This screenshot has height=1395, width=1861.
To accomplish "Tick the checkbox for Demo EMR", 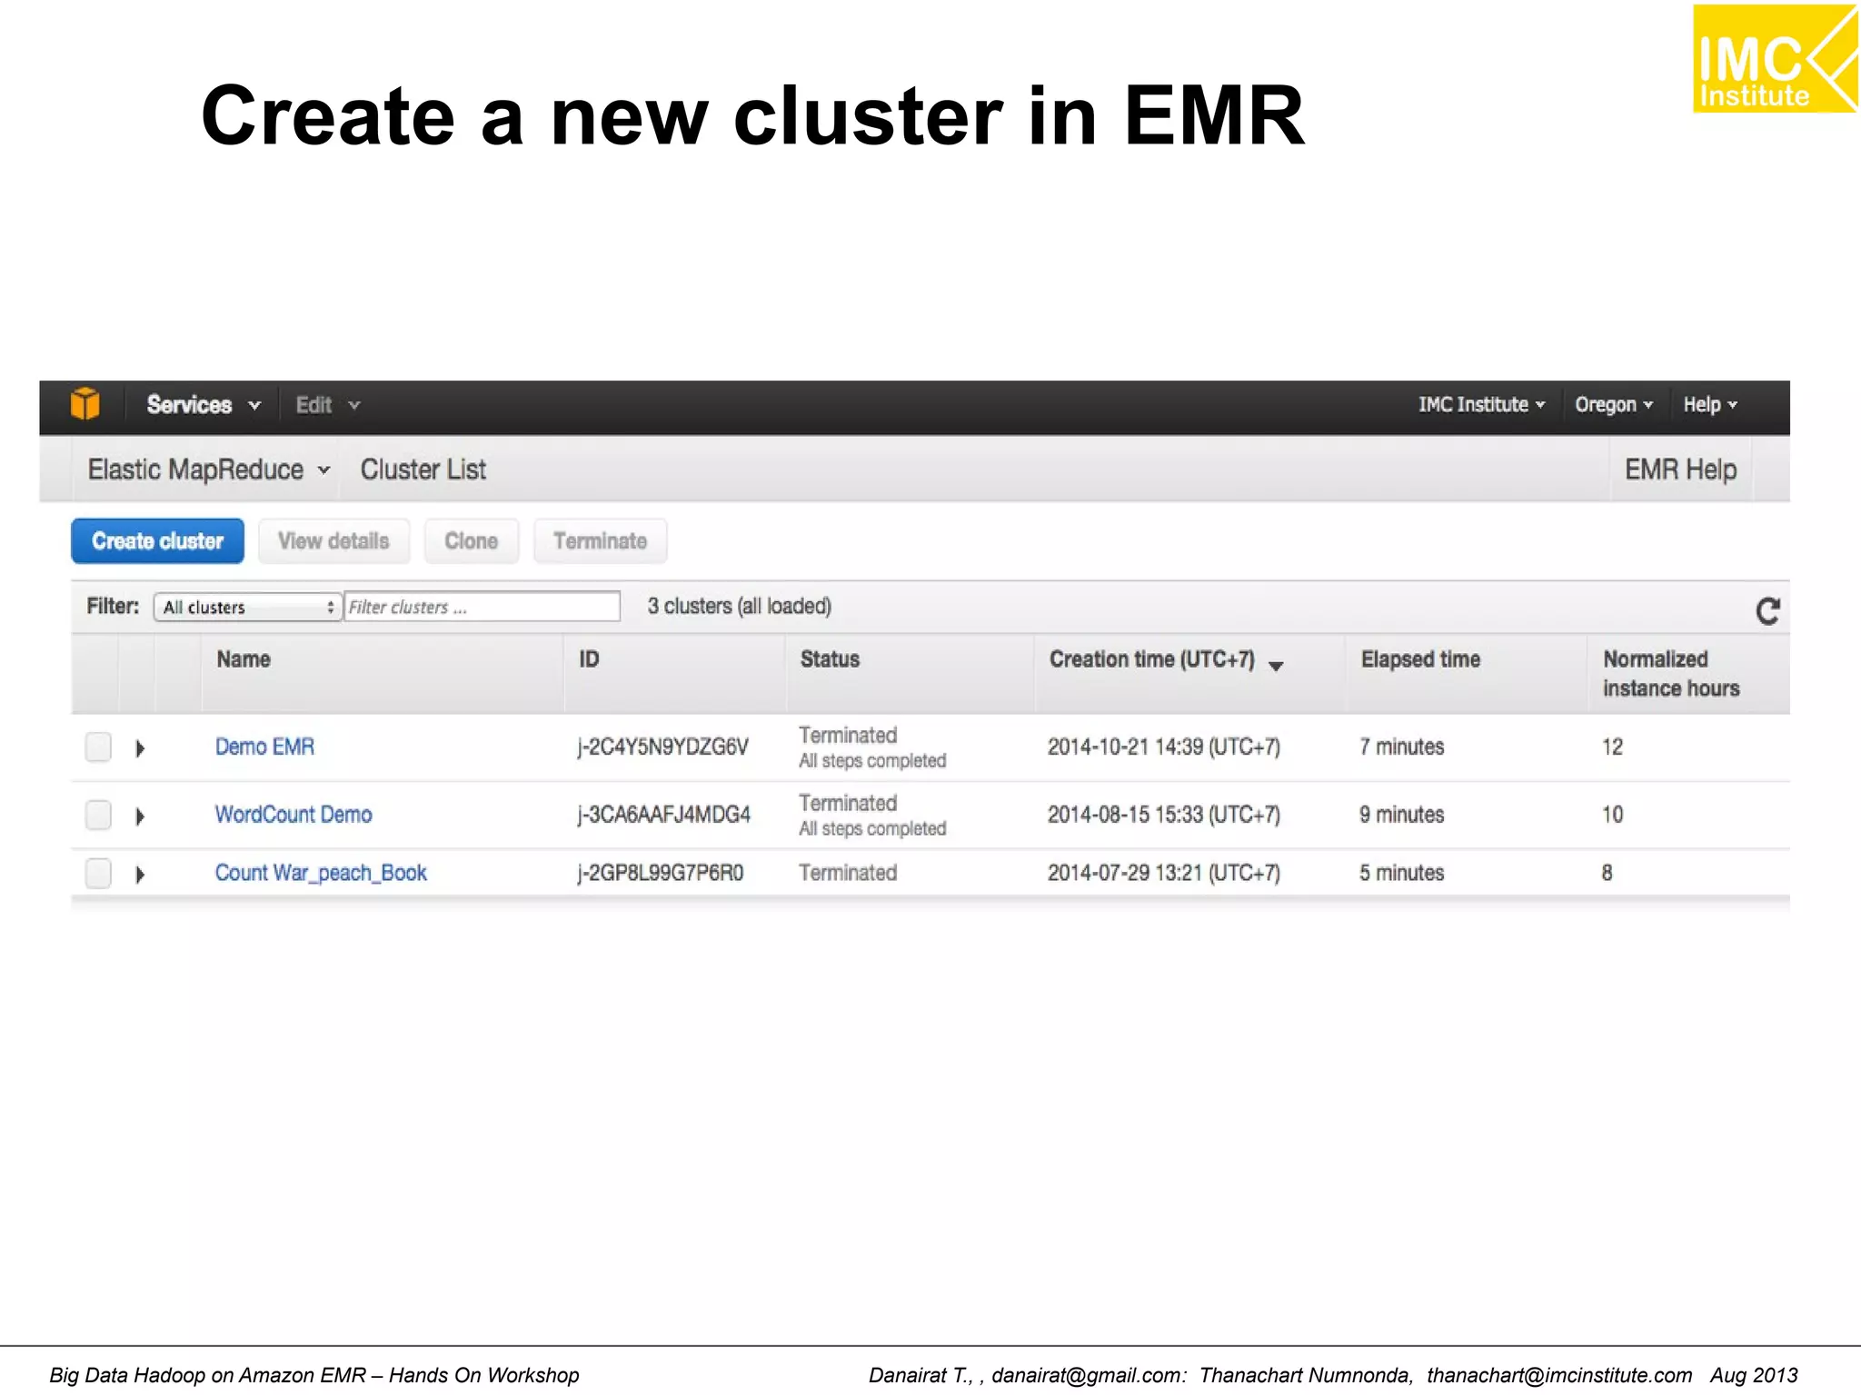I will click(98, 747).
